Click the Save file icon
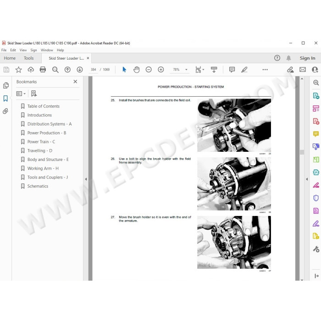Screen dimensions: 321x321 6,70
